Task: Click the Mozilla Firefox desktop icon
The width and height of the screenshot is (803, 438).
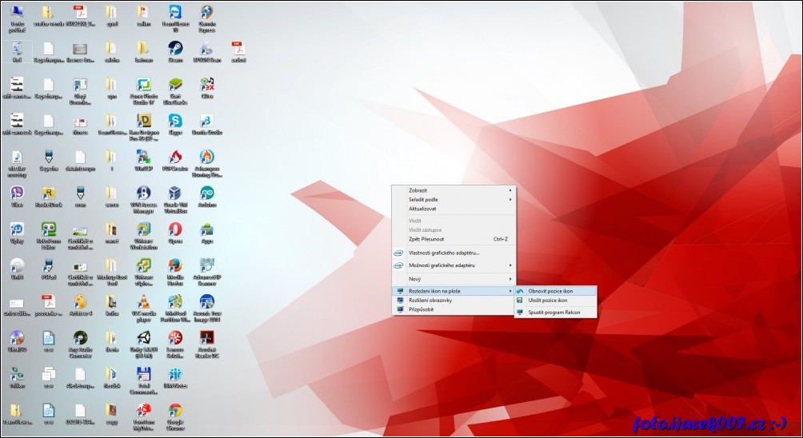Action: click(x=175, y=266)
